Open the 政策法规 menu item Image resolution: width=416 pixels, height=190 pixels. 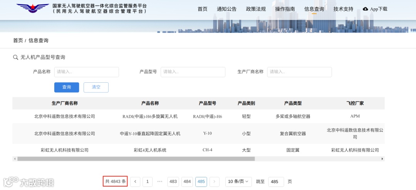[256, 9]
